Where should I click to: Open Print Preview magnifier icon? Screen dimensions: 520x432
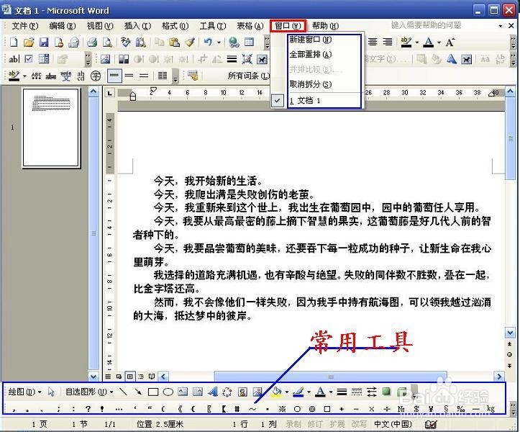tap(107, 42)
